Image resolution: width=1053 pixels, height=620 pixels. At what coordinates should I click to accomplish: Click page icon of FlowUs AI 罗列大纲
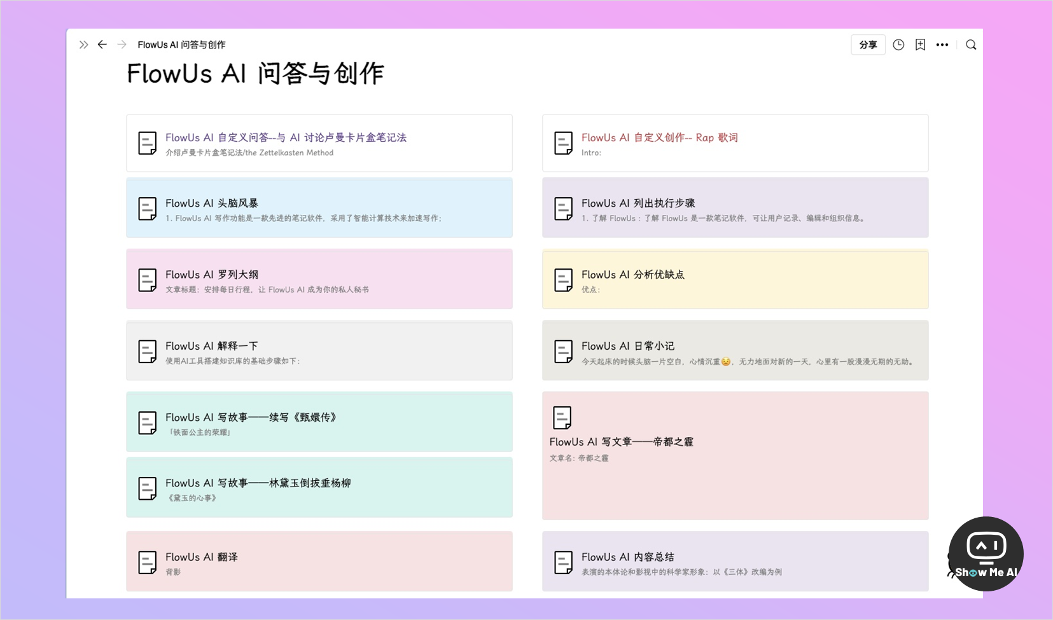pyautogui.click(x=148, y=280)
